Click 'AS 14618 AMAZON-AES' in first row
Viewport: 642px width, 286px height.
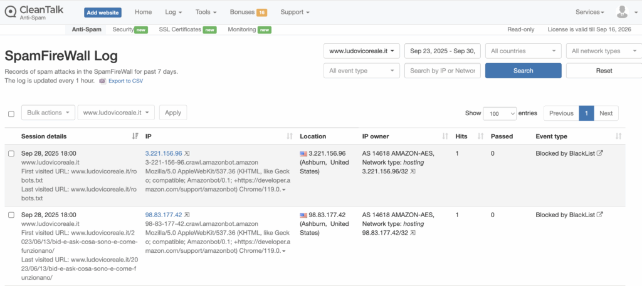click(398, 153)
